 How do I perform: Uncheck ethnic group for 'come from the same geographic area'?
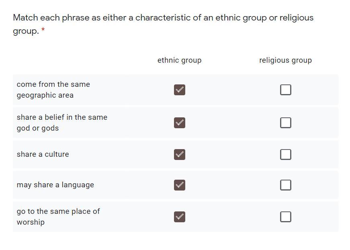click(180, 90)
